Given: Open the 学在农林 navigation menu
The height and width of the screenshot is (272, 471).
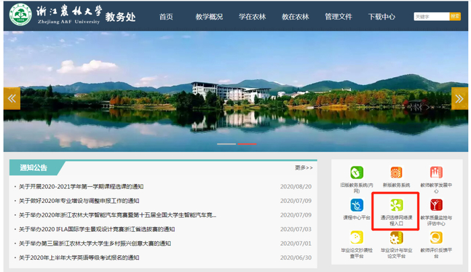Looking at the screenshot, I should coord(252,17).
